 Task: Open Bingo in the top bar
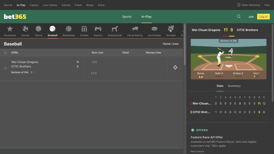coord(90,5)
